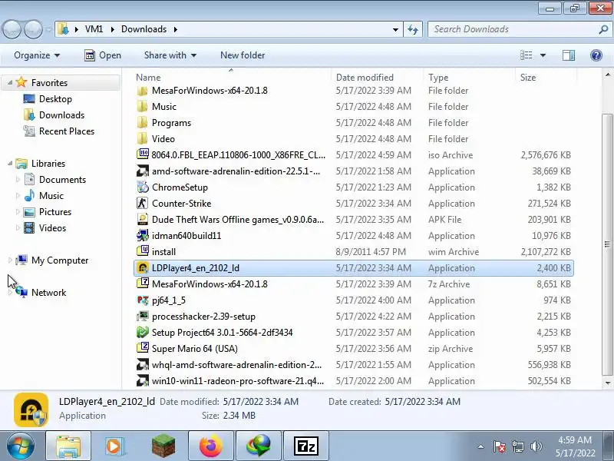Open Firefox from the taskbar

[210, 446]
